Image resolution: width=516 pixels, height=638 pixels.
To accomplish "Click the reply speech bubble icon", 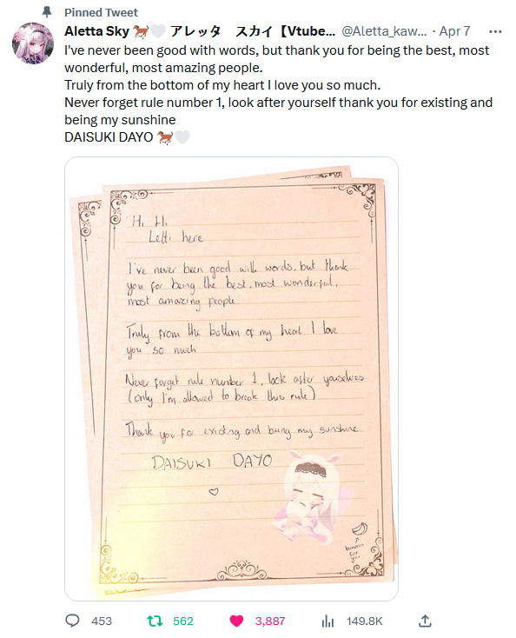I will tap(72, 621).
